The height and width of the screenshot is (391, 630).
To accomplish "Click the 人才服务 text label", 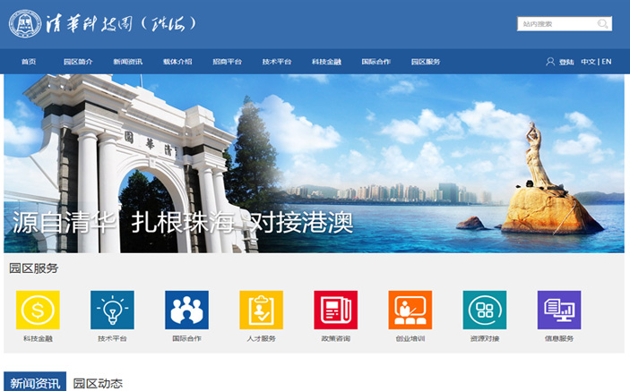I will pyautogui.click(x=261, y=338).
